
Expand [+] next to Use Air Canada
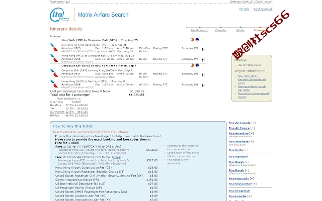(254, 123)
